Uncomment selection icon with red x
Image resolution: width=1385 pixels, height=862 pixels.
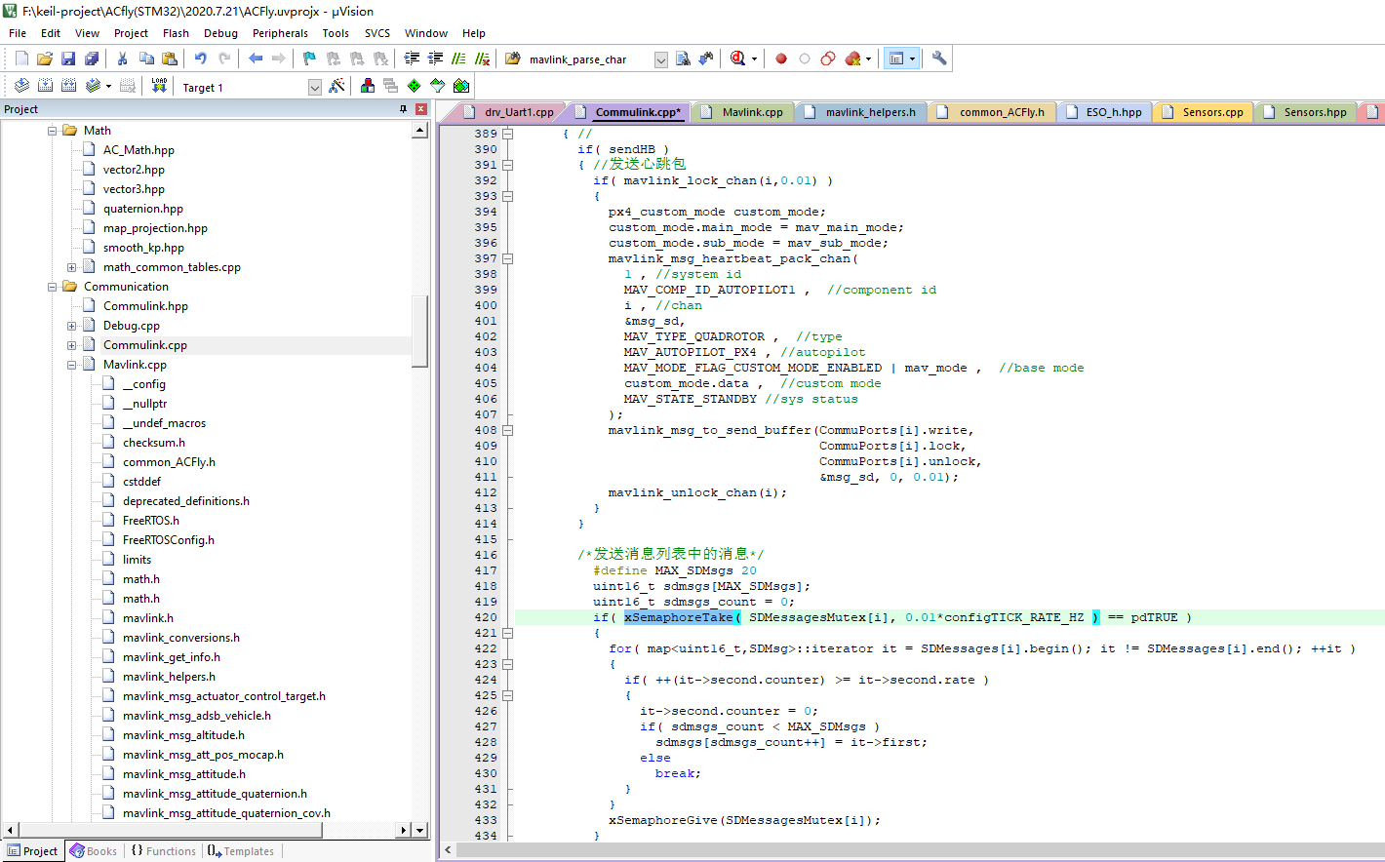[483, 59]
